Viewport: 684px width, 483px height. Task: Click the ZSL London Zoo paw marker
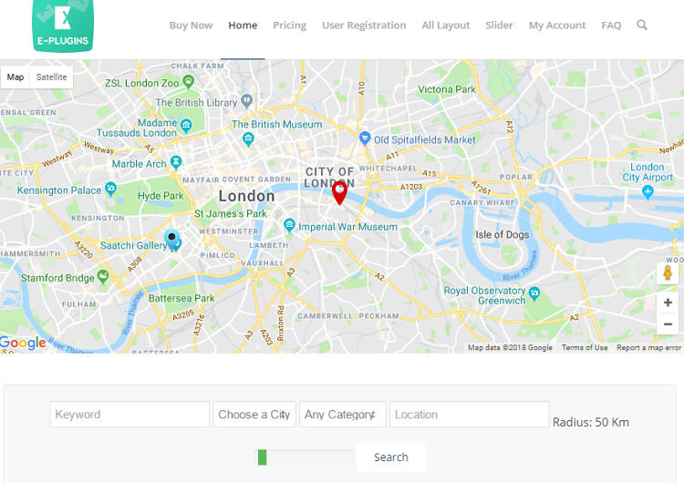pyautogui.click(x=189, y=81)
